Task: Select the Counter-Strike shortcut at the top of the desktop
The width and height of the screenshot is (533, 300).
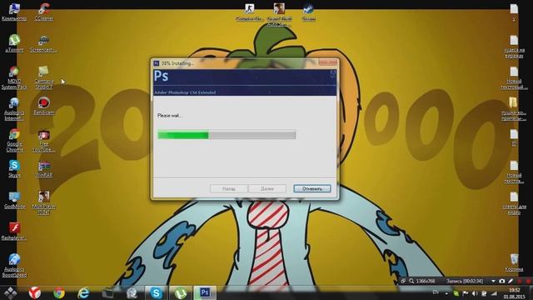Action: point(250,12)
